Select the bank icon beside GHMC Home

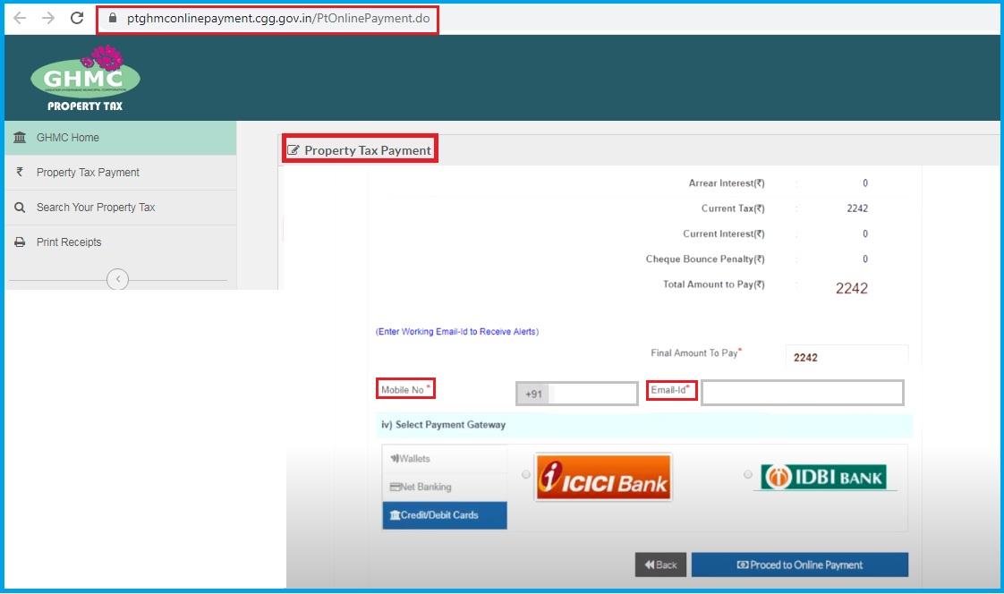coord(19,138)
